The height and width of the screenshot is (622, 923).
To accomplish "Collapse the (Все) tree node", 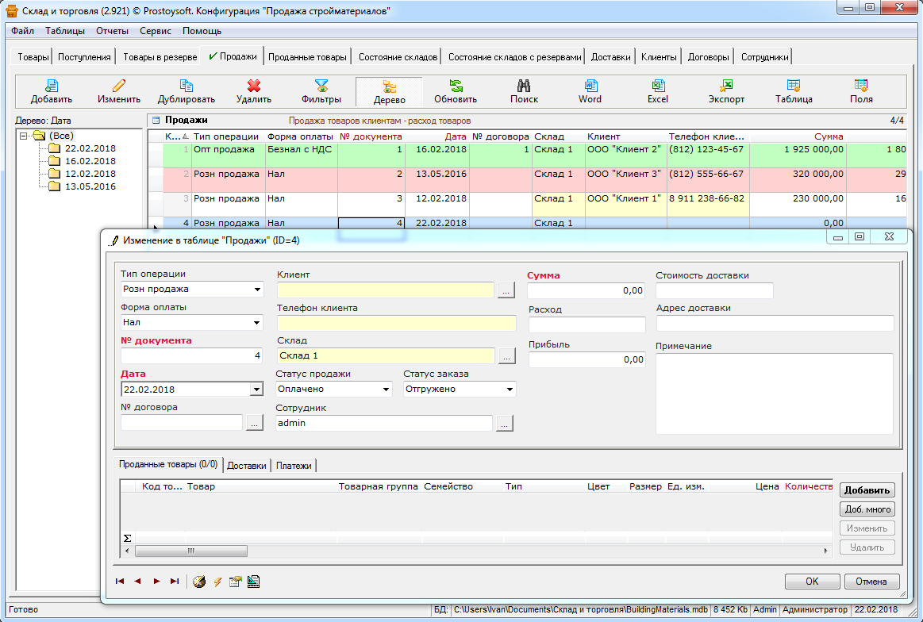I will [x=25, y=136].
